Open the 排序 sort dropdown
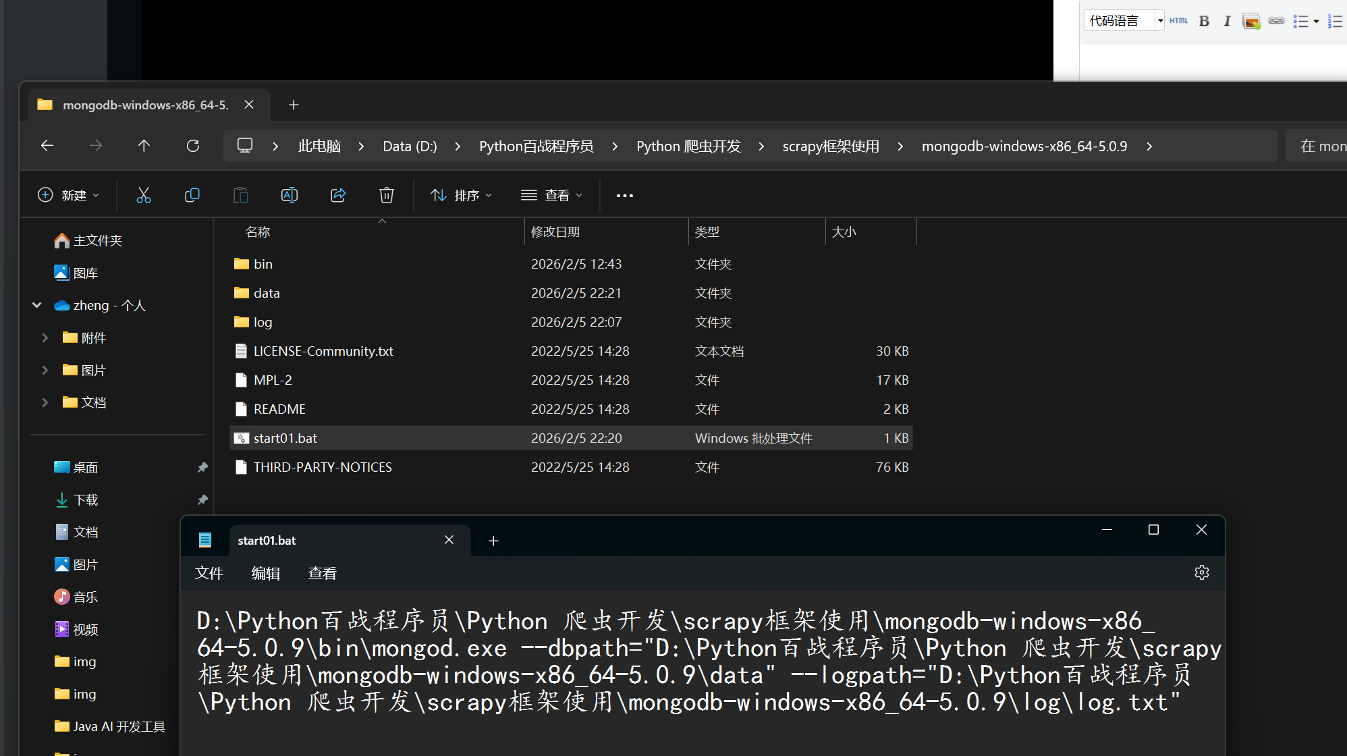 tap(462, 196)
